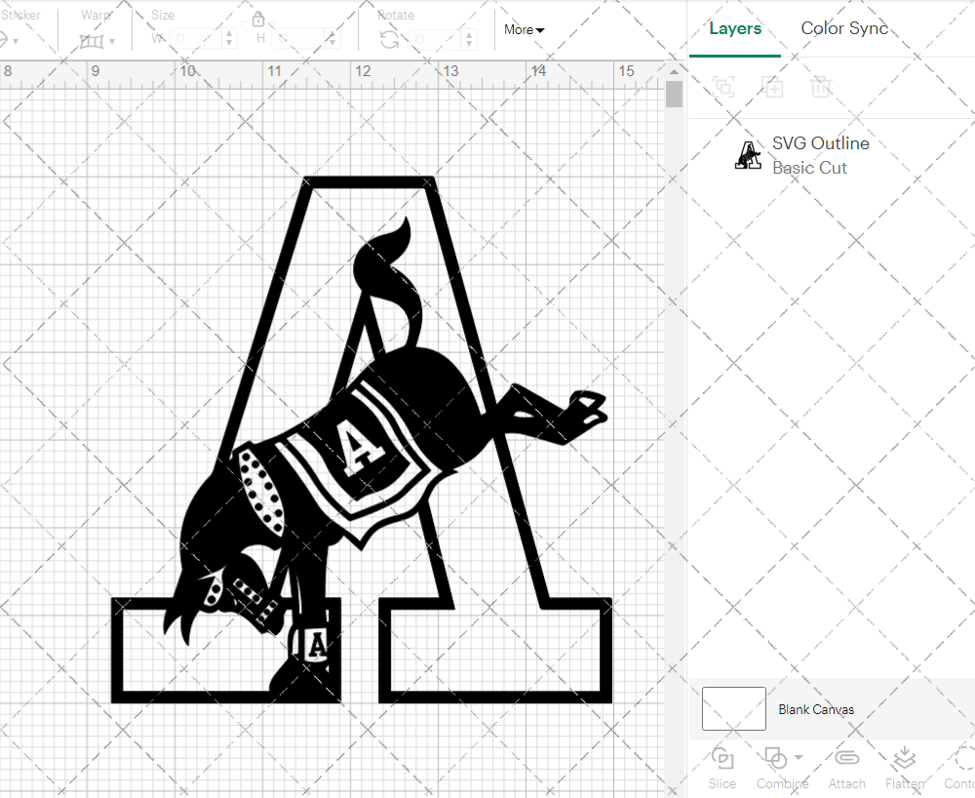Use the Attach tool

point(846,768)
